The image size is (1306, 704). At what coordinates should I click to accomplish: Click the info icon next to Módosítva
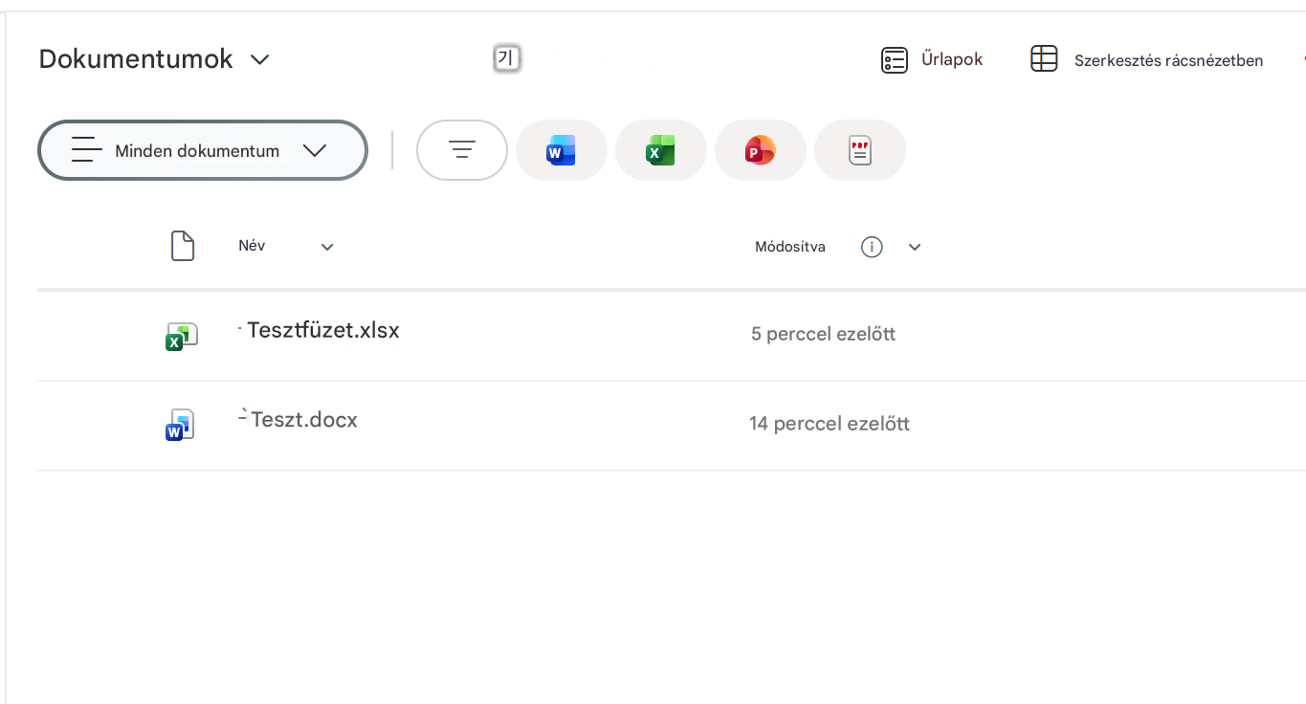[872, 247]
